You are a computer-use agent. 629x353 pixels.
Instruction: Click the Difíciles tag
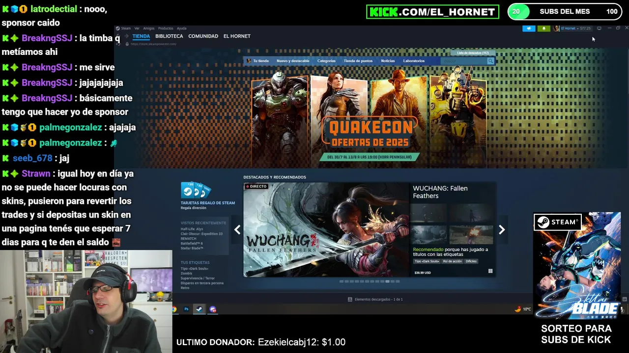[x=471, y=261]
